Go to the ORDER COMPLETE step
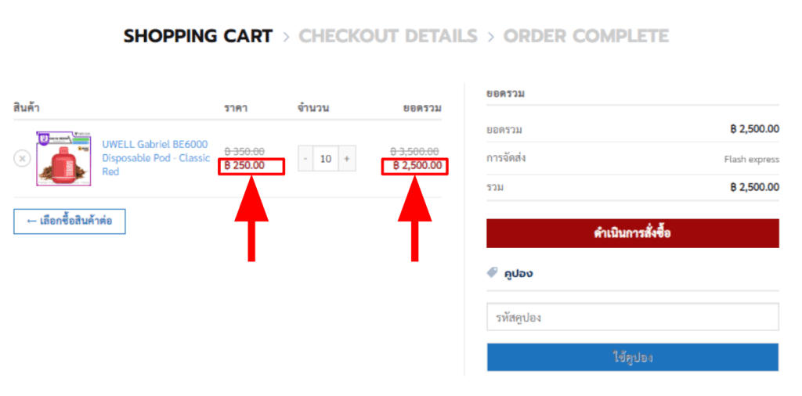Viewport: 802px width, 396px height. click(x=586, y=36)
